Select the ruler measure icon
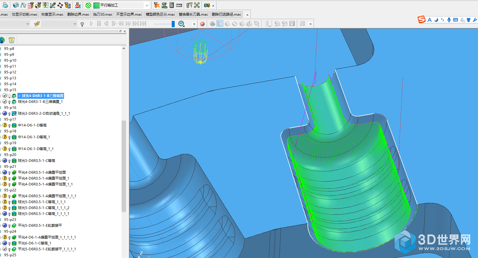This screenshot has height=258, width=478. 179,5
